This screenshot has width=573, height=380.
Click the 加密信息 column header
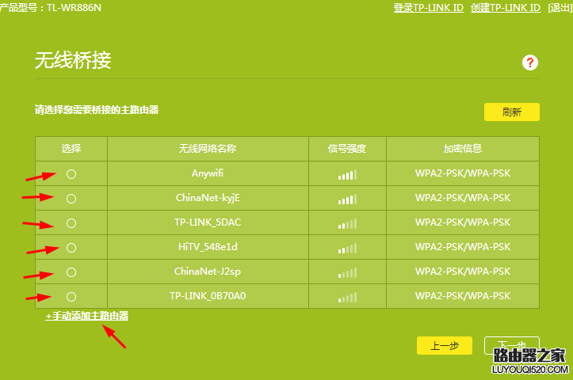pos(463,149)
